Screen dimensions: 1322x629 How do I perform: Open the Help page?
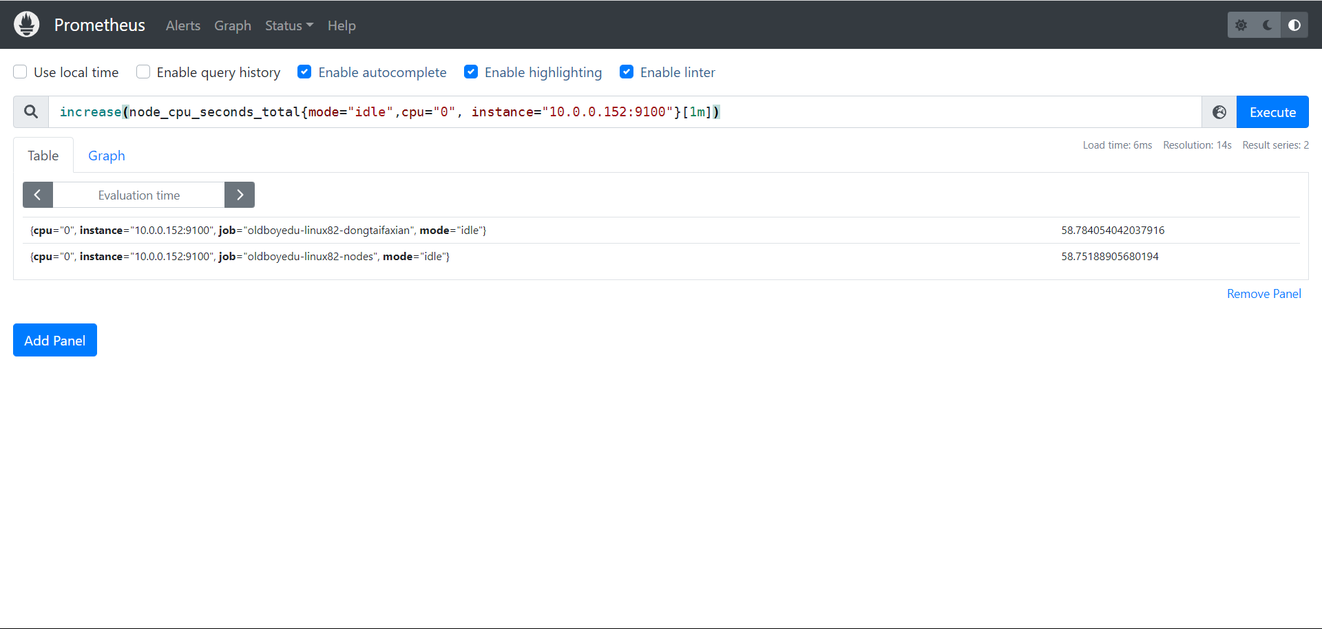tap(342, 25)
